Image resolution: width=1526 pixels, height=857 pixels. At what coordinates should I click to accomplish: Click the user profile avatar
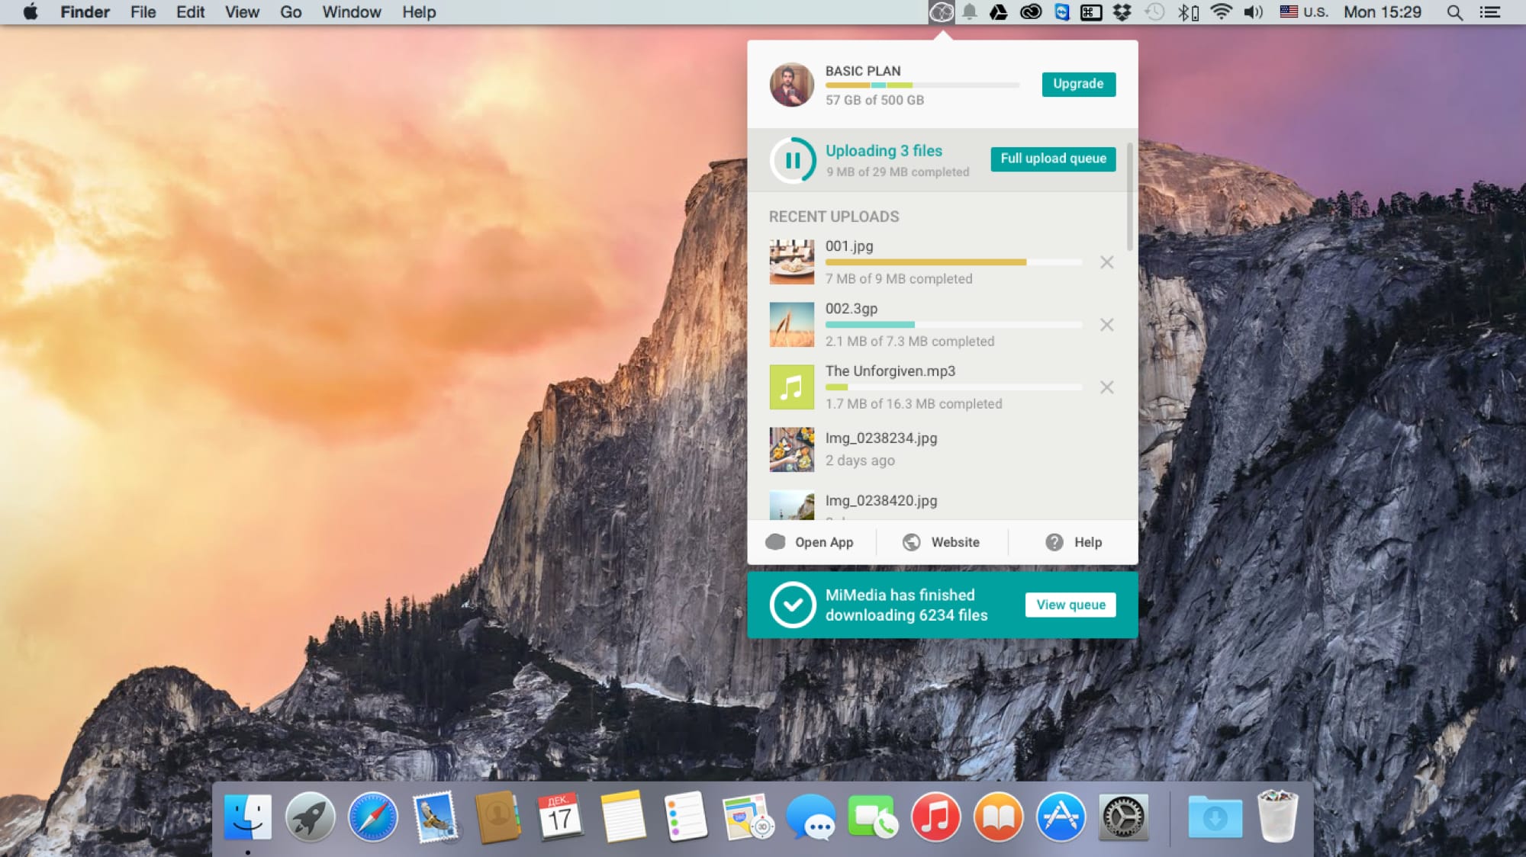coord(791,85)
